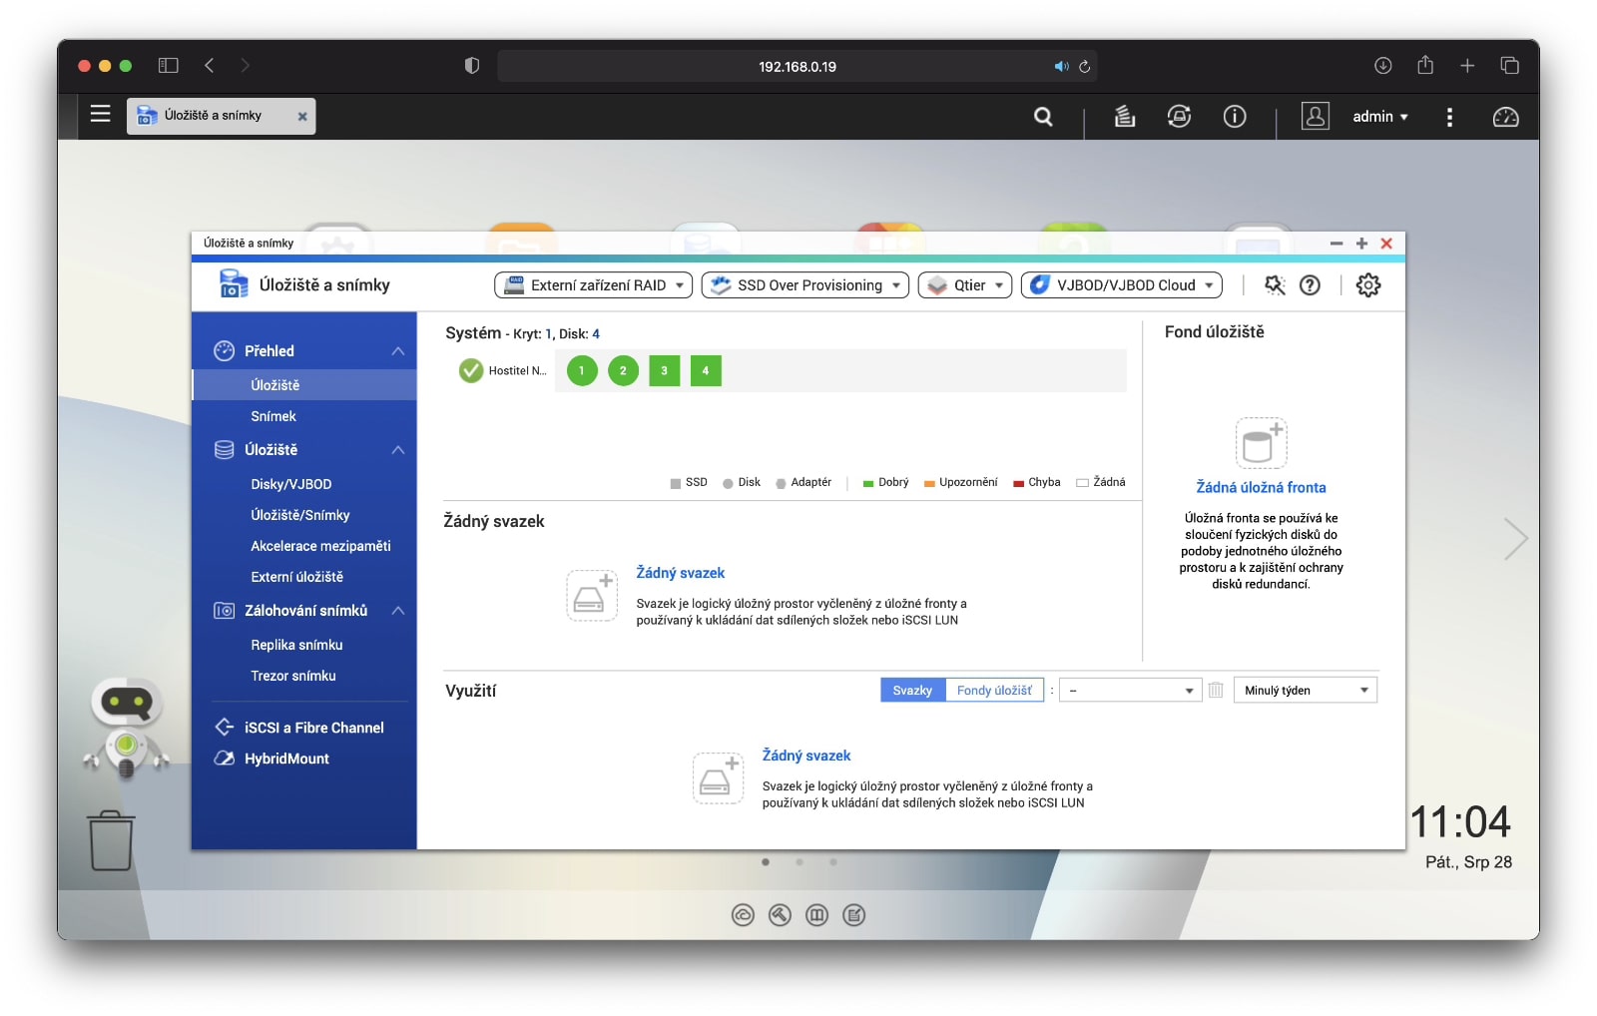Image resolution: width=1597 pixels, height=1016 pixels.
Task: Open the VJBOD/VJBOD Cloud dropdown
Action: coord(1122,285)
